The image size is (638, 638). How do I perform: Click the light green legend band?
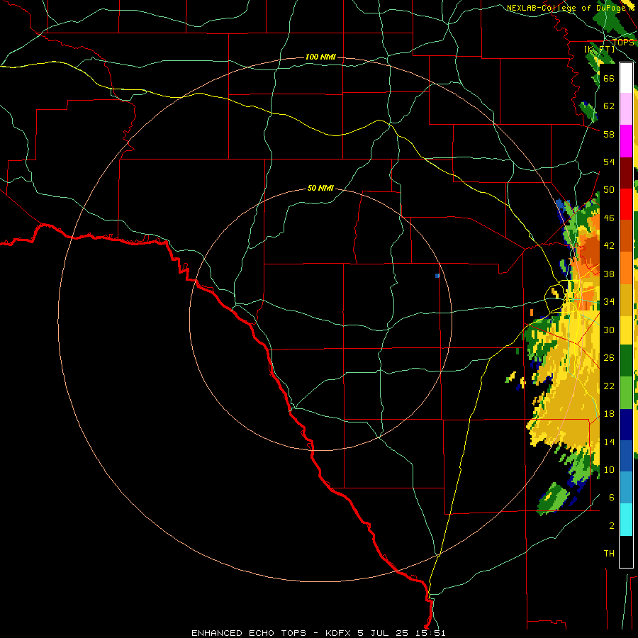(x=626, y=393)
